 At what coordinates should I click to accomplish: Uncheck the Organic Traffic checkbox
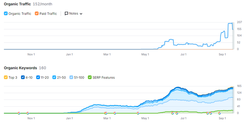click(6, 13)
